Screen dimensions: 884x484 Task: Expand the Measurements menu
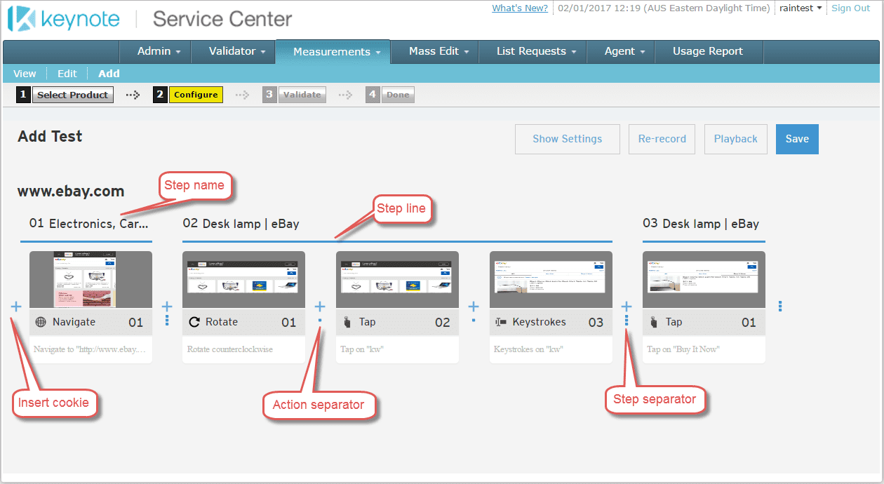tap(337, 52)
